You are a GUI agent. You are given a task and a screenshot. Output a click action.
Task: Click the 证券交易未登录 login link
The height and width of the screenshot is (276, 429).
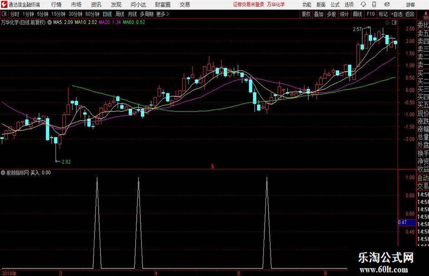tap(248, 5)
